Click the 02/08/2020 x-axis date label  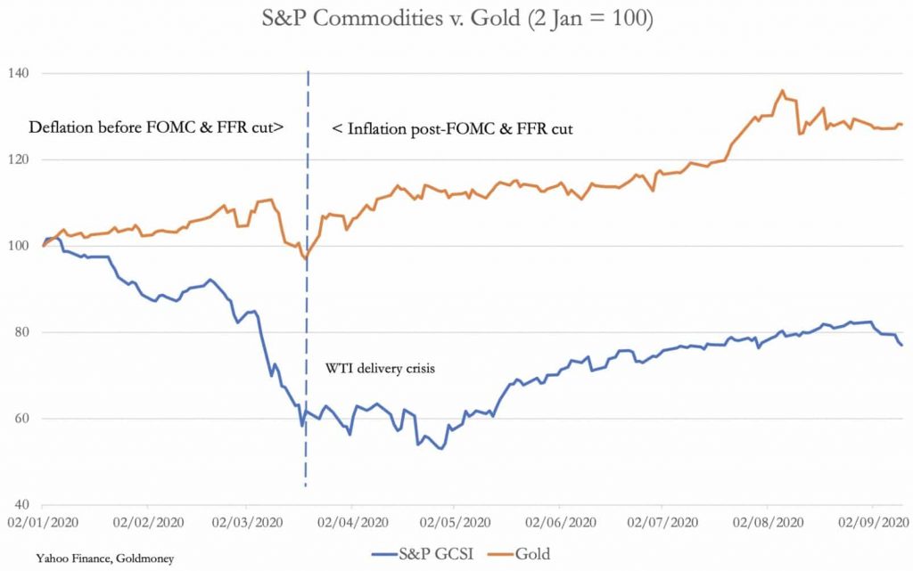click(768, 522)
